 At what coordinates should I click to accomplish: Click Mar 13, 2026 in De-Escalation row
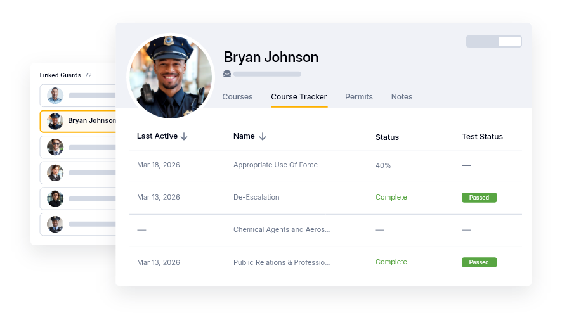[x=159, y=197]
